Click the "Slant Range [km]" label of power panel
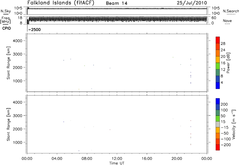This screenshot has width=239, height=165. 8,63
